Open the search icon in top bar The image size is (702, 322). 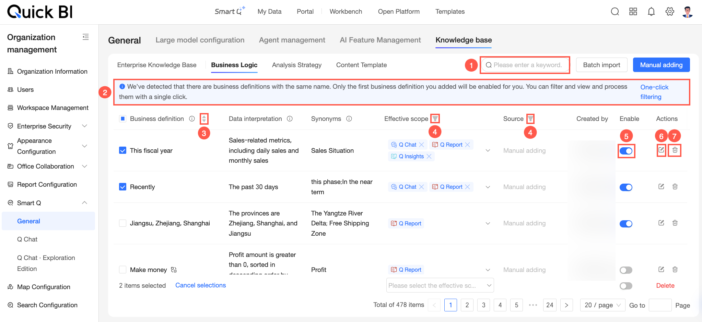pos(615,12)
